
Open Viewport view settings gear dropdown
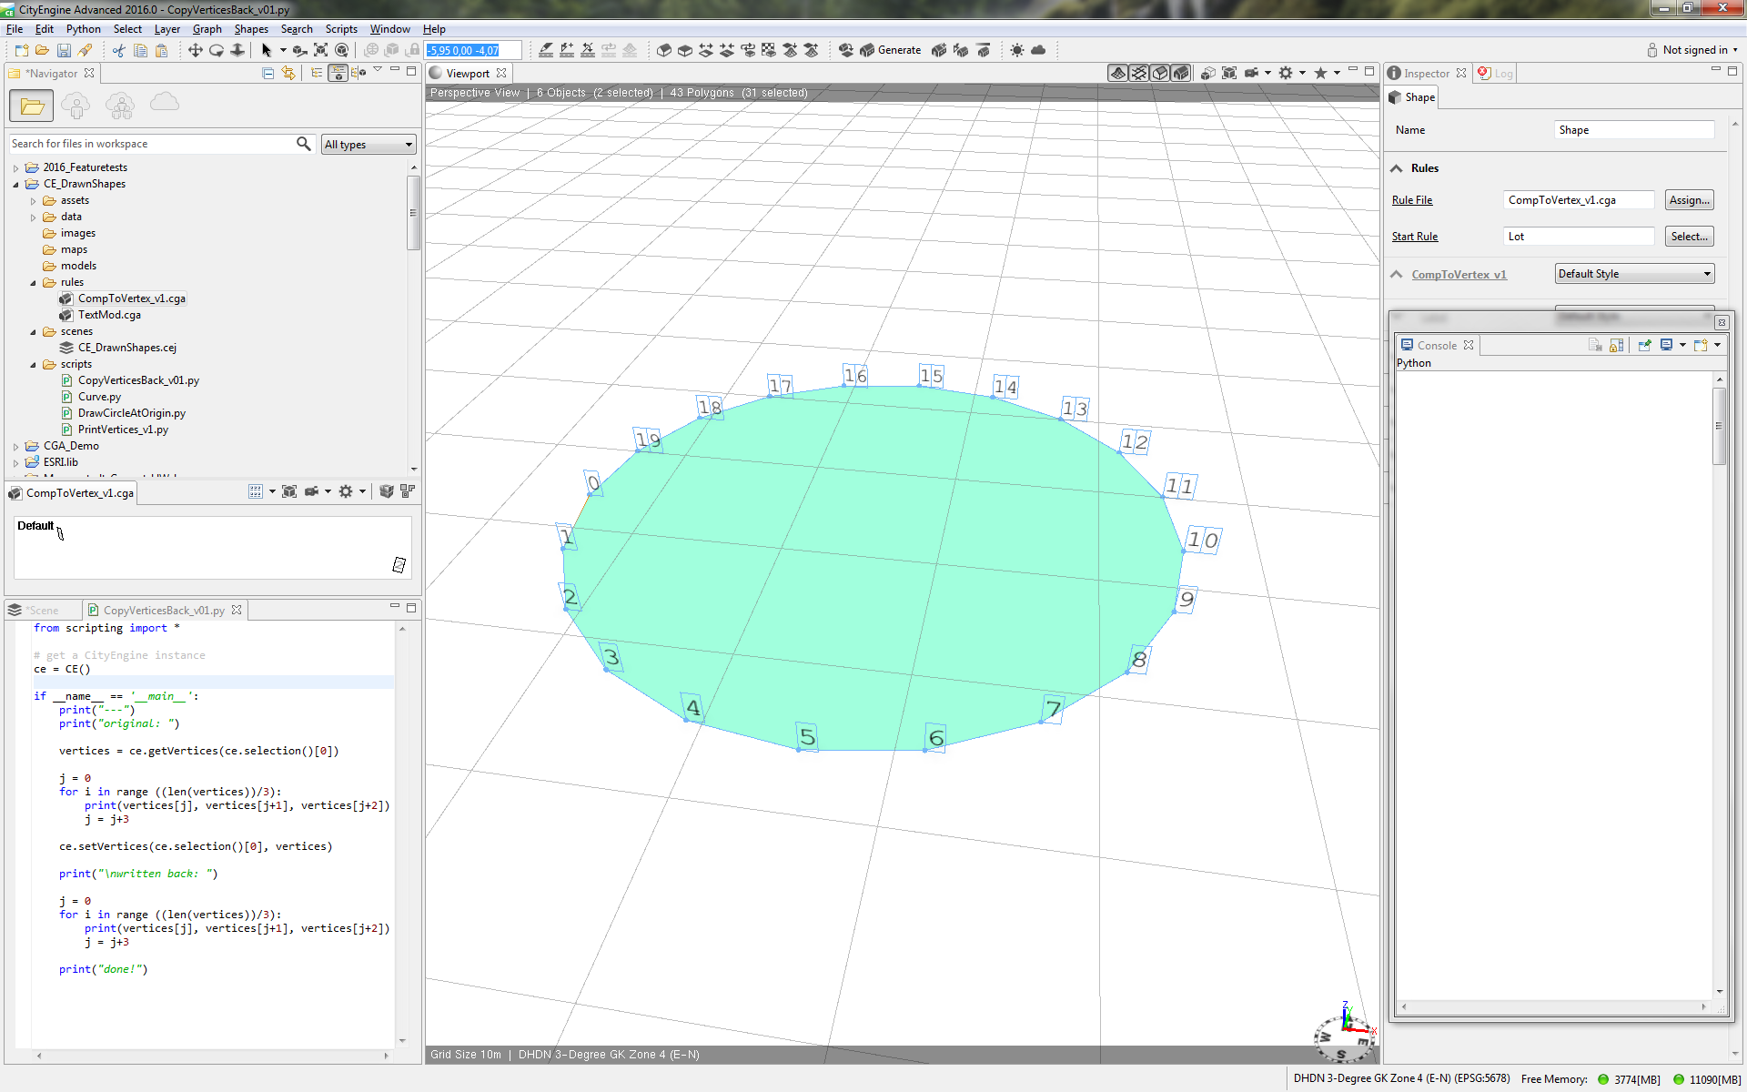point(1302,73)
